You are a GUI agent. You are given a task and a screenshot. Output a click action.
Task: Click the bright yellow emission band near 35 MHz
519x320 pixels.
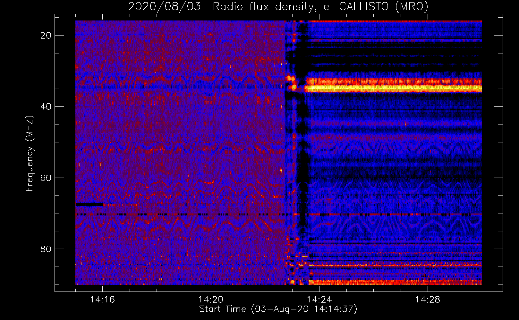coord(394,88)
